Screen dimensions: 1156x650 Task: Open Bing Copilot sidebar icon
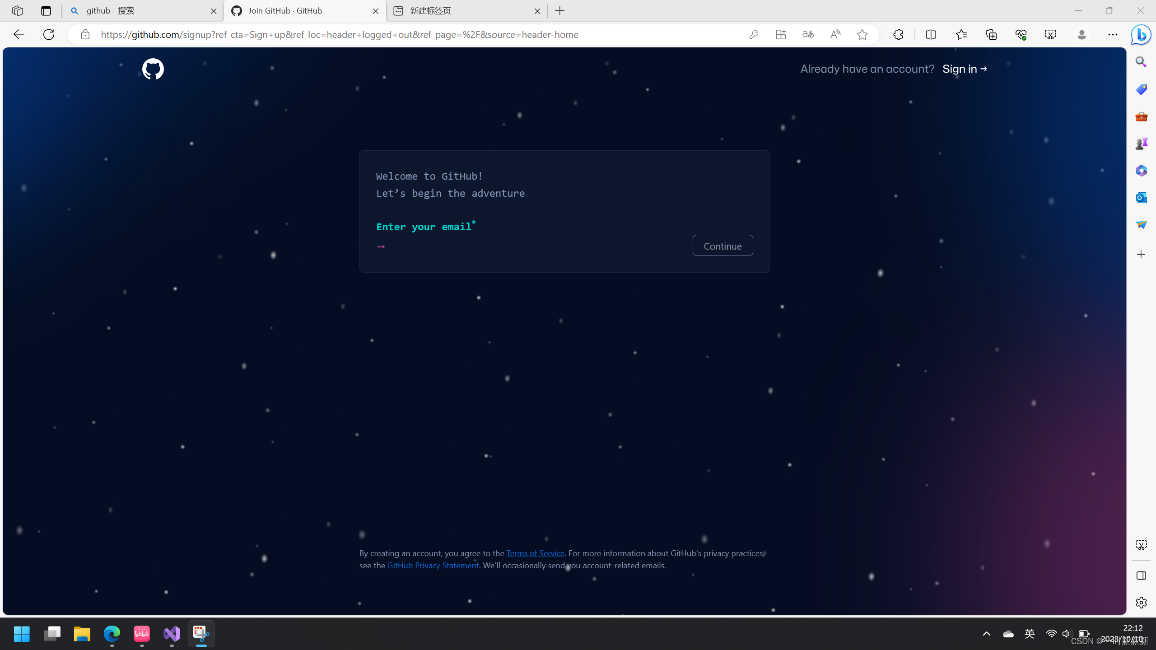point(1141,35)
